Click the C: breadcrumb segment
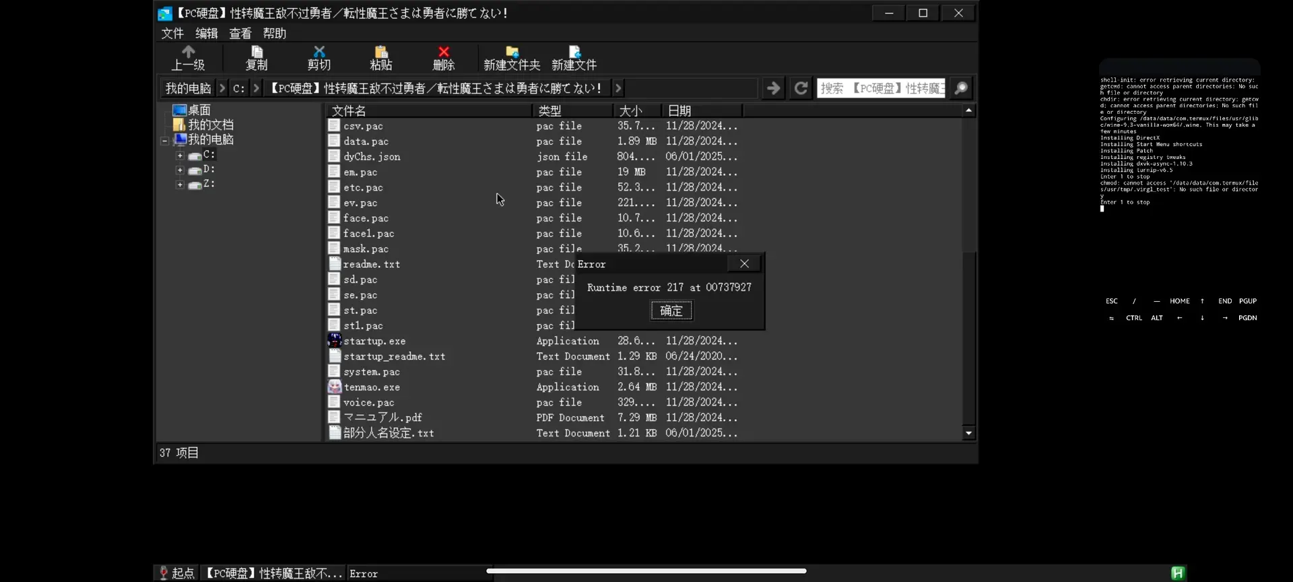The height and width of the screenshot is (582, 1293). click(x=239, y=88)
